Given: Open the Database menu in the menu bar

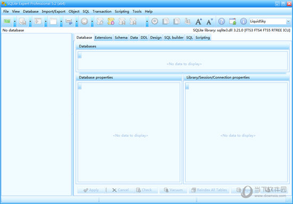Looking at the screenshot, I should coord(31,11).
